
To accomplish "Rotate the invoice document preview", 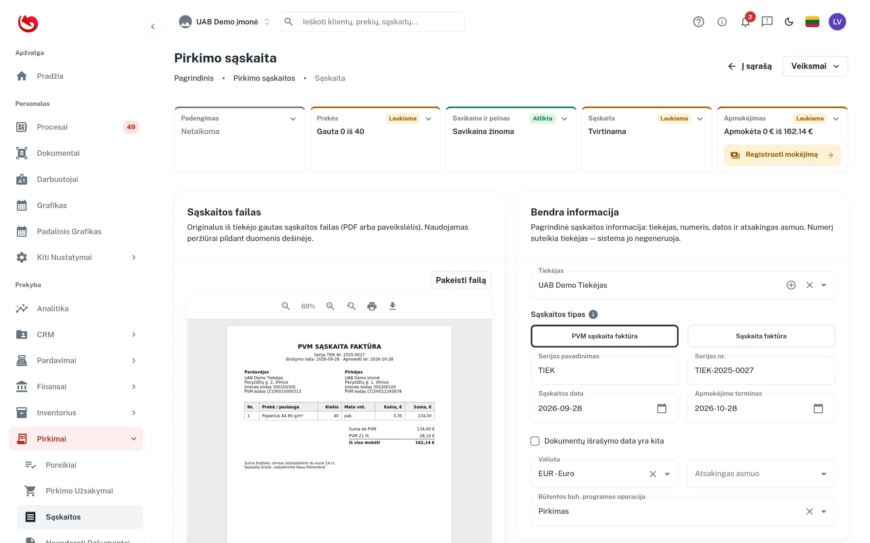I will 351,306.
